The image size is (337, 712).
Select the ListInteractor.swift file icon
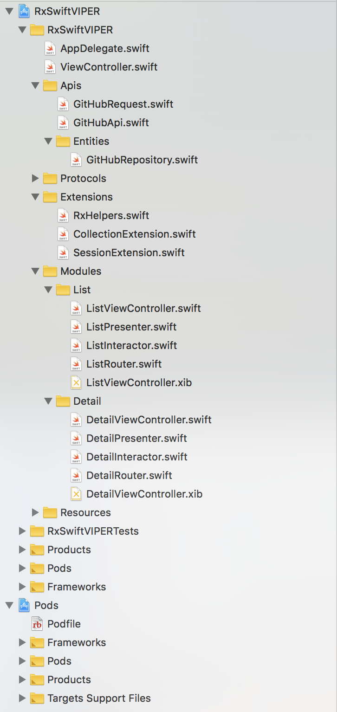point(76,345)
